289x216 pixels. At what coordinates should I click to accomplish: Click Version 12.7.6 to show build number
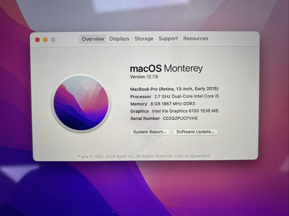[x=144, y=77]
